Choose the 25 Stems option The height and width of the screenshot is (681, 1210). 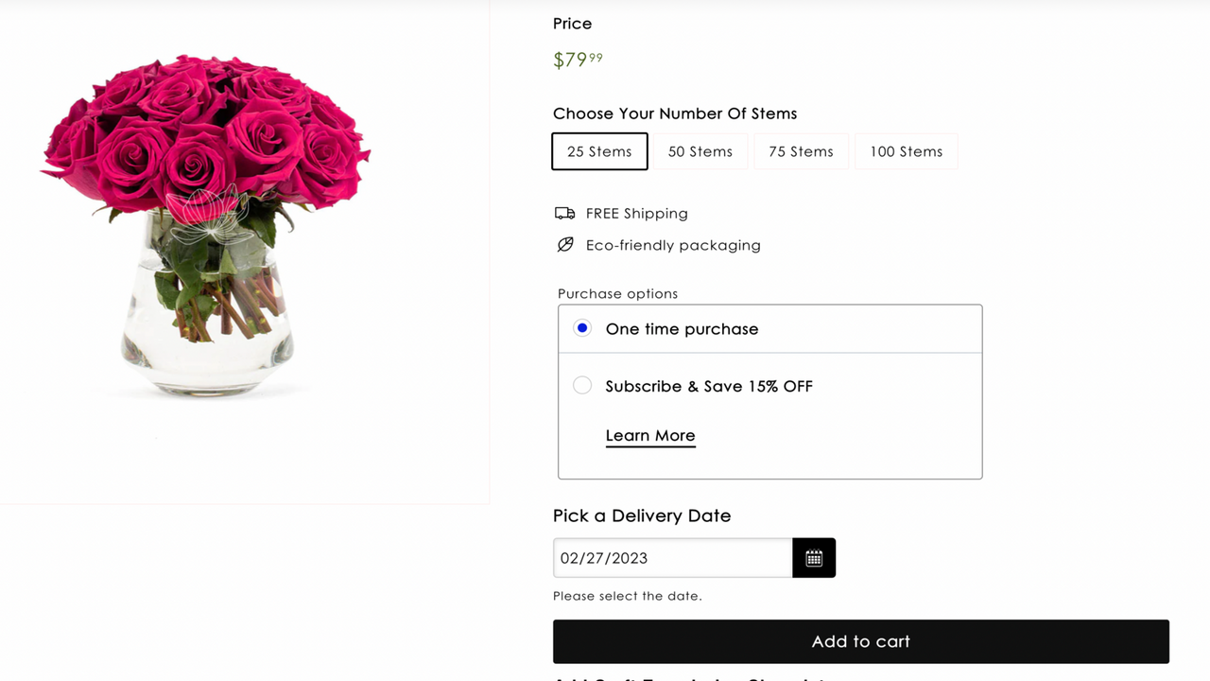[599, 151]
